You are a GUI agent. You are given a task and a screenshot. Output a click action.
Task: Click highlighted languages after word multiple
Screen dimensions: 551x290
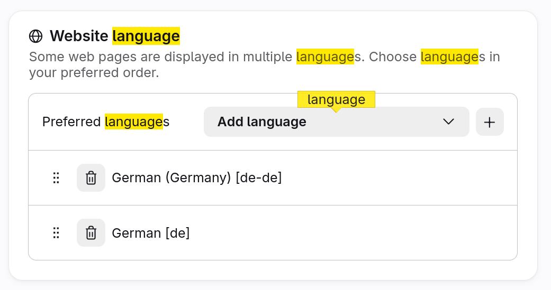click(325, 57)
